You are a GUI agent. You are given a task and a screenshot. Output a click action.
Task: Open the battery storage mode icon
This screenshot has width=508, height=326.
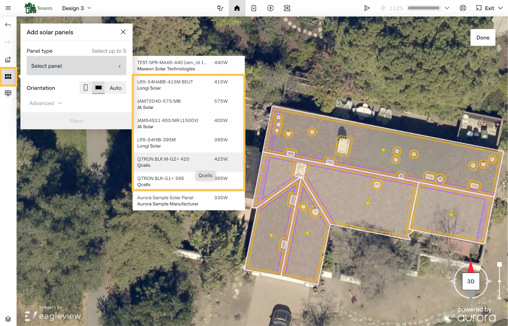[254, 8]
